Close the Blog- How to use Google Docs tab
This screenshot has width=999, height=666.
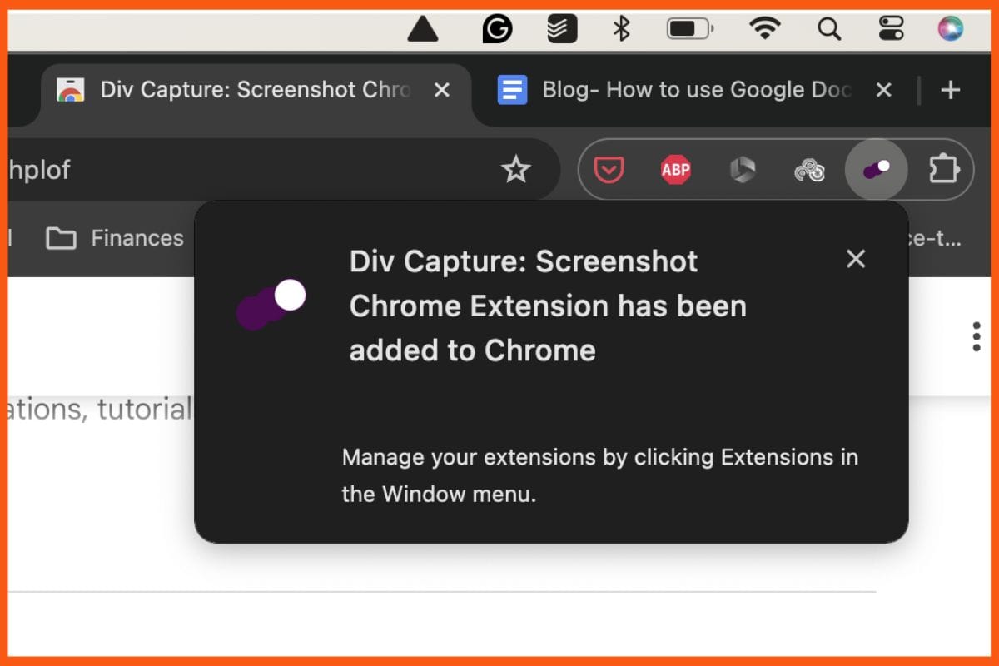pyautogui.click(x=884, y=90)
